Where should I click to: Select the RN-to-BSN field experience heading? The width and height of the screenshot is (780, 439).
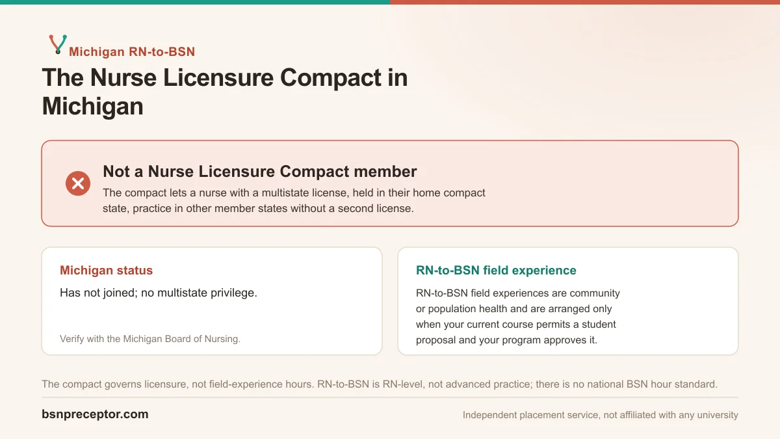(x=496, y=271)
